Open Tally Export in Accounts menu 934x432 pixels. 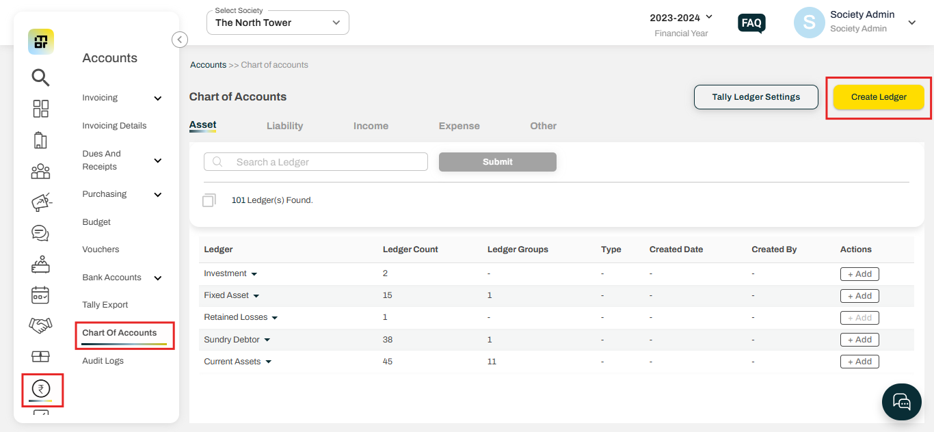(x=105, y=305)
